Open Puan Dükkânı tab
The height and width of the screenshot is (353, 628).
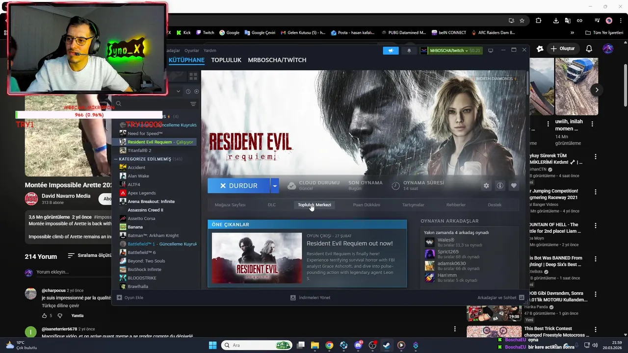366,205
